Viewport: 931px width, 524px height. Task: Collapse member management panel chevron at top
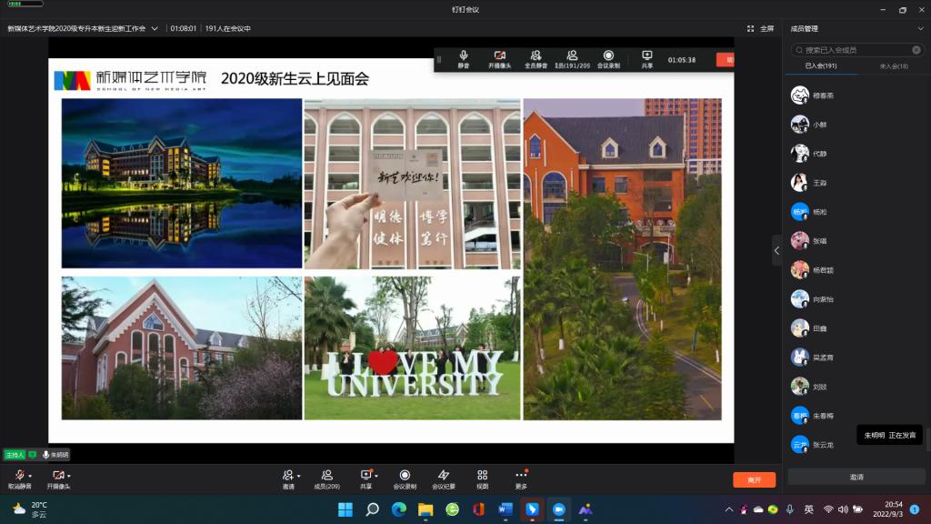pos(920,28)
